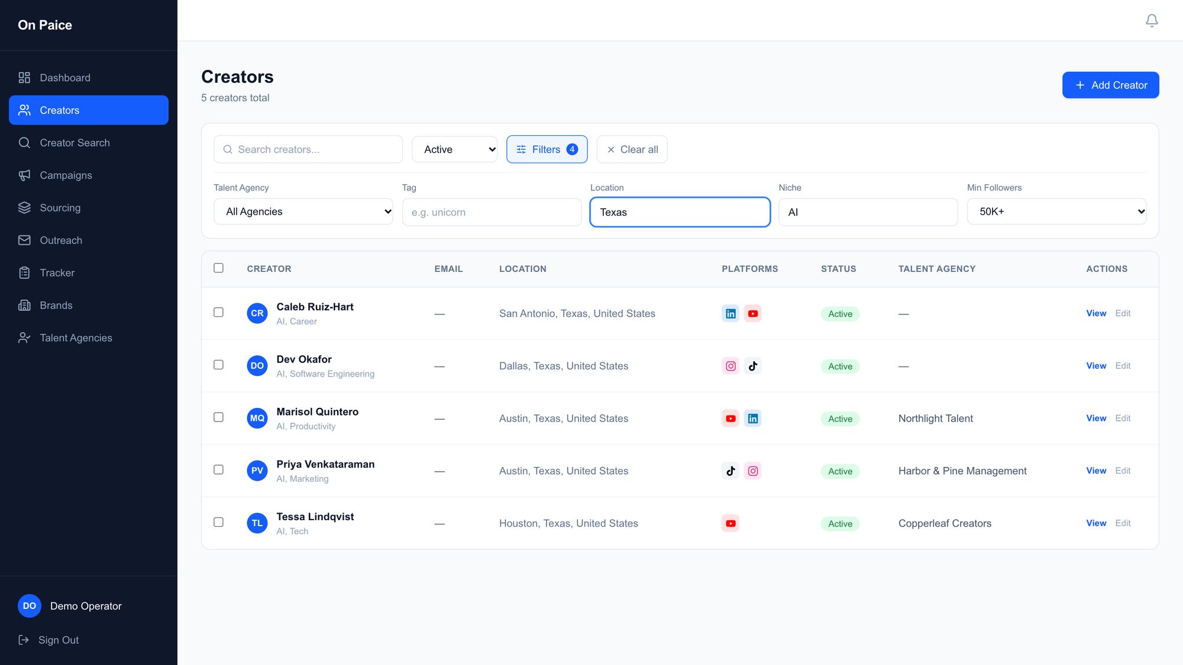Open Talent Agencies page
This screenshot has height=665, width=1183.
(x=89, y=338)
